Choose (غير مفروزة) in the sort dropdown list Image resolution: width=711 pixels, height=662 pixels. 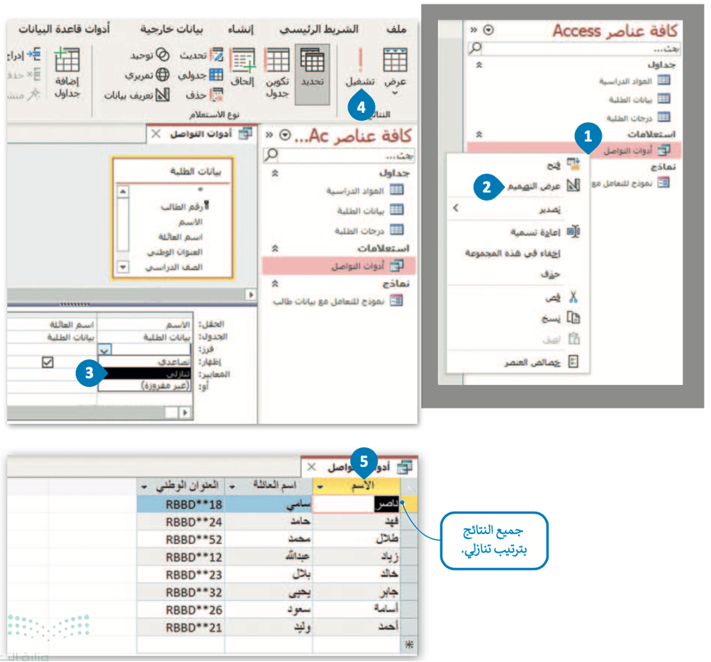click(x=145, y=386)
